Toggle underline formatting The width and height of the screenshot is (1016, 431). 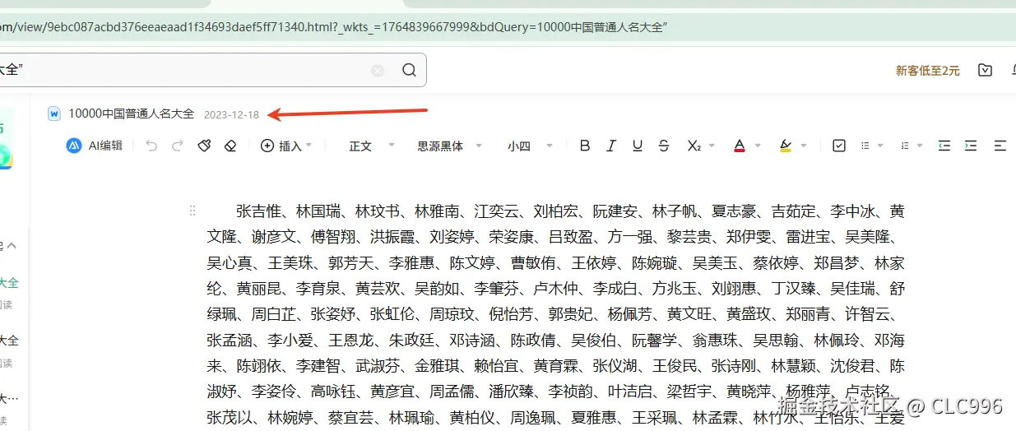coord(638,146)
